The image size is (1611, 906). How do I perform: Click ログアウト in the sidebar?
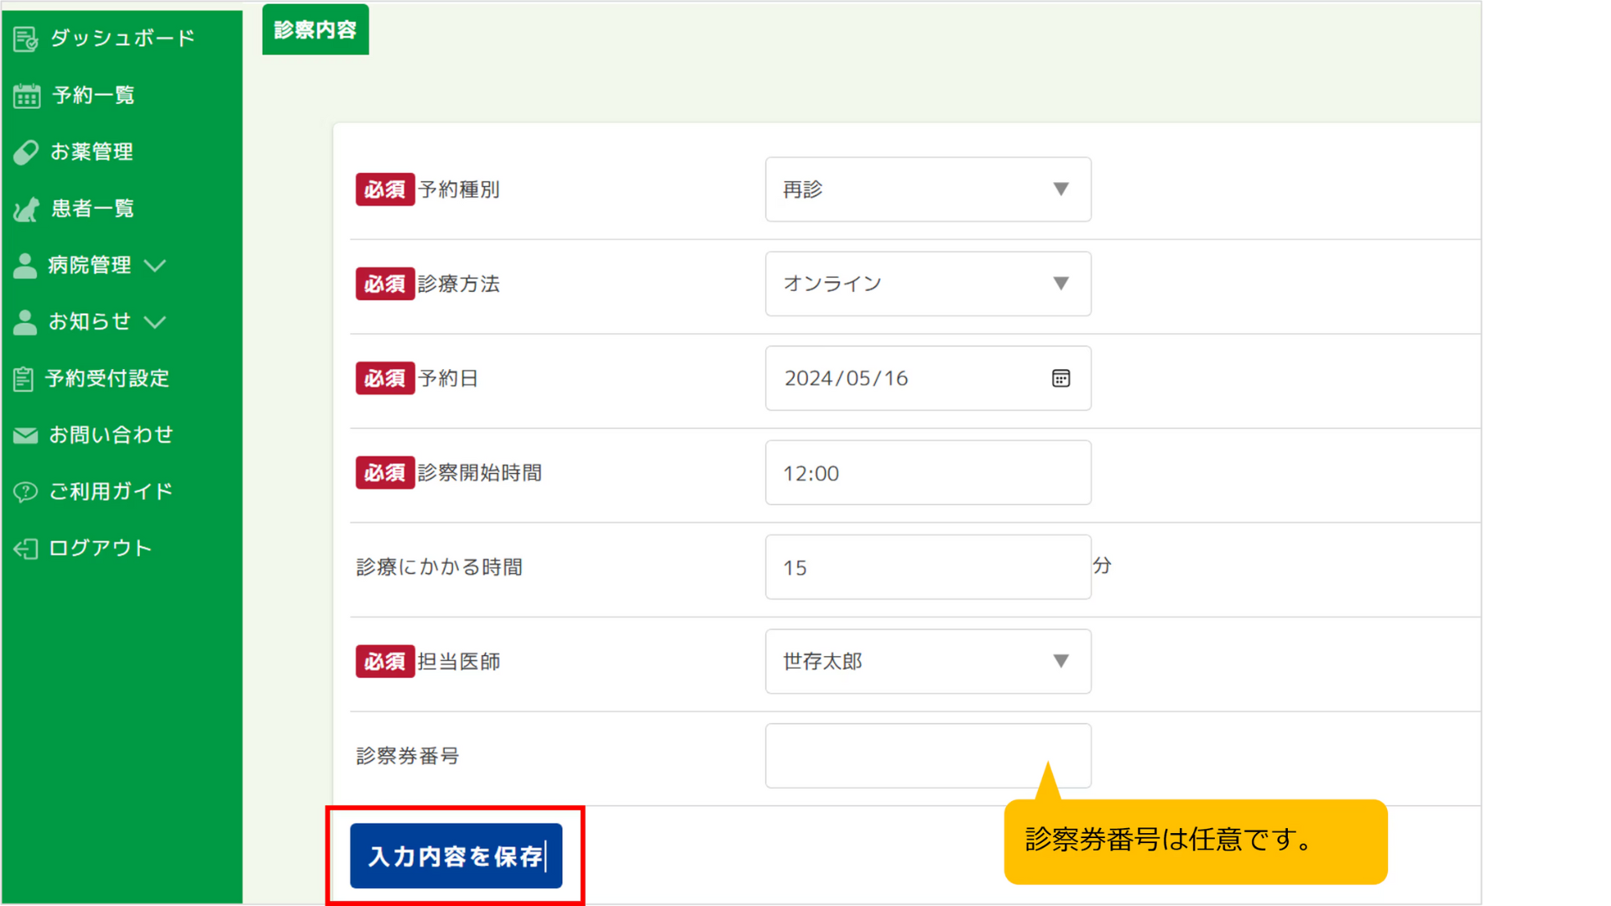click(100, 549)
